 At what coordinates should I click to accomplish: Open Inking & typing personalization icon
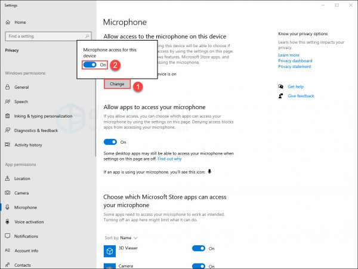click(8, 116)
